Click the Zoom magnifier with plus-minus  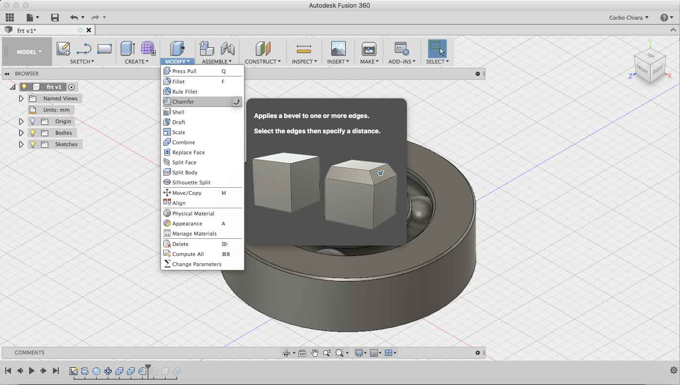(x=327, y=353)
